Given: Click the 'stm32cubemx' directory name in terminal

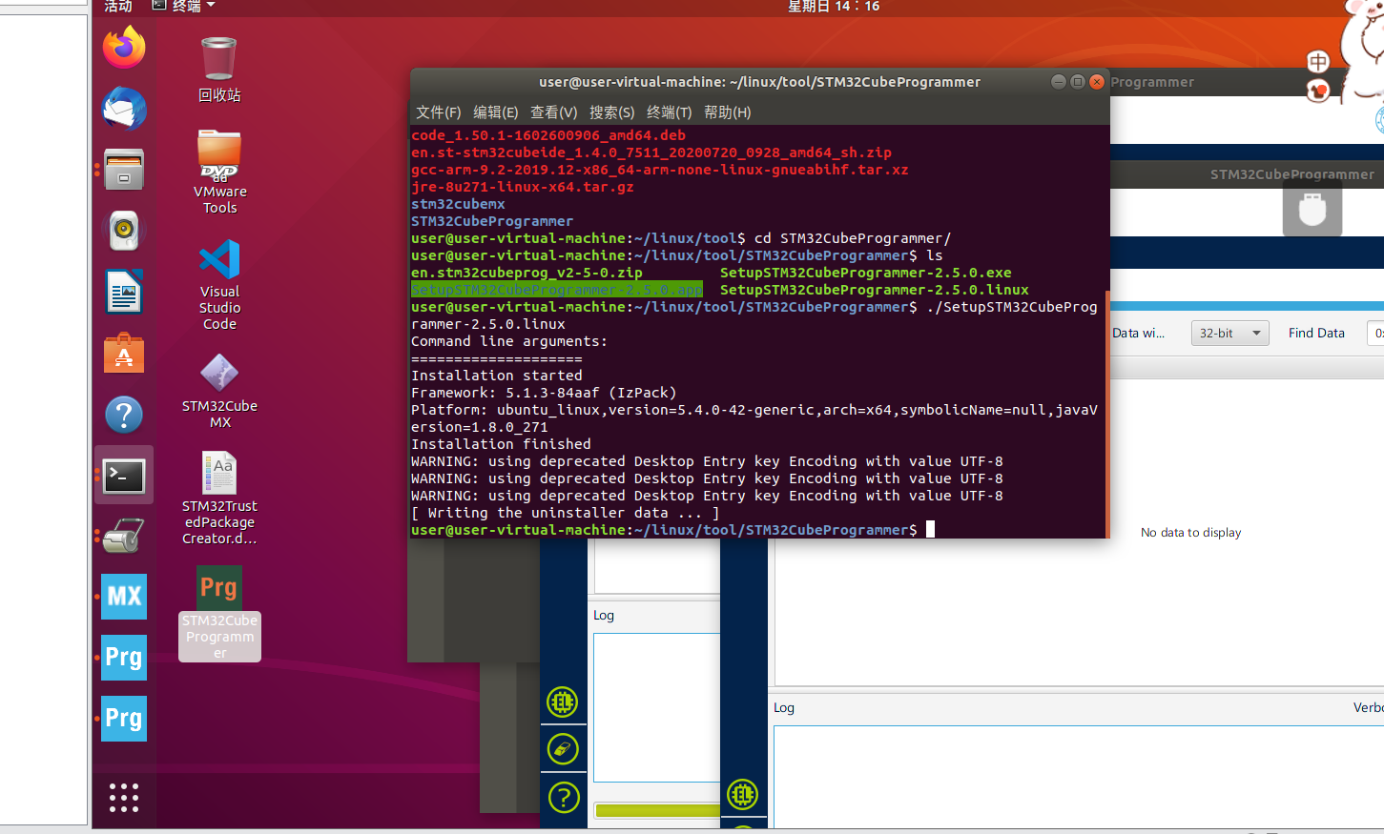Looking at the screenshot, I should 458,204.
